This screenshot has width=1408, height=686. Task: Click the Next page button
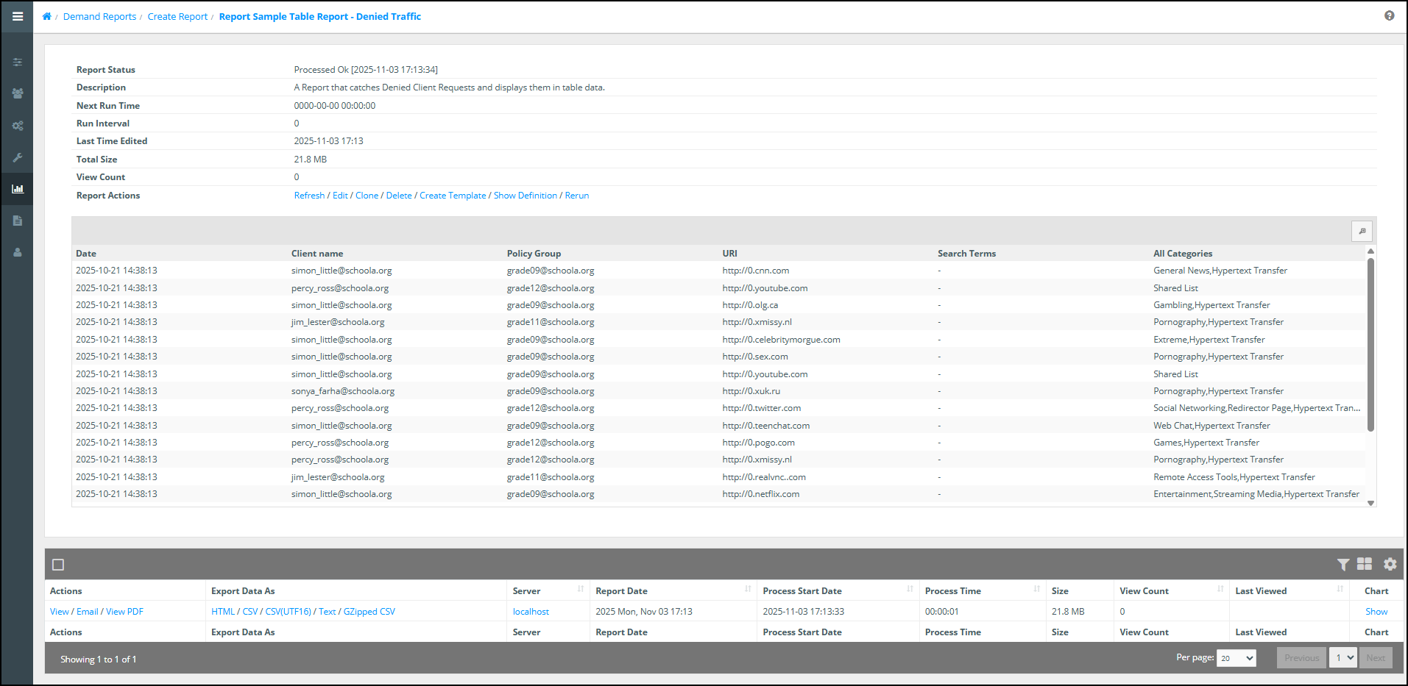coord(1376,658)
